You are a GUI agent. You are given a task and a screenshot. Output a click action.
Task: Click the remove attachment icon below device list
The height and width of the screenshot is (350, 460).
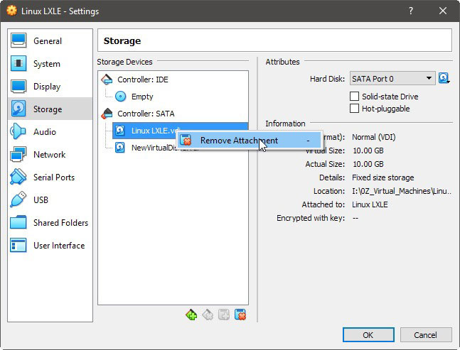240,315
